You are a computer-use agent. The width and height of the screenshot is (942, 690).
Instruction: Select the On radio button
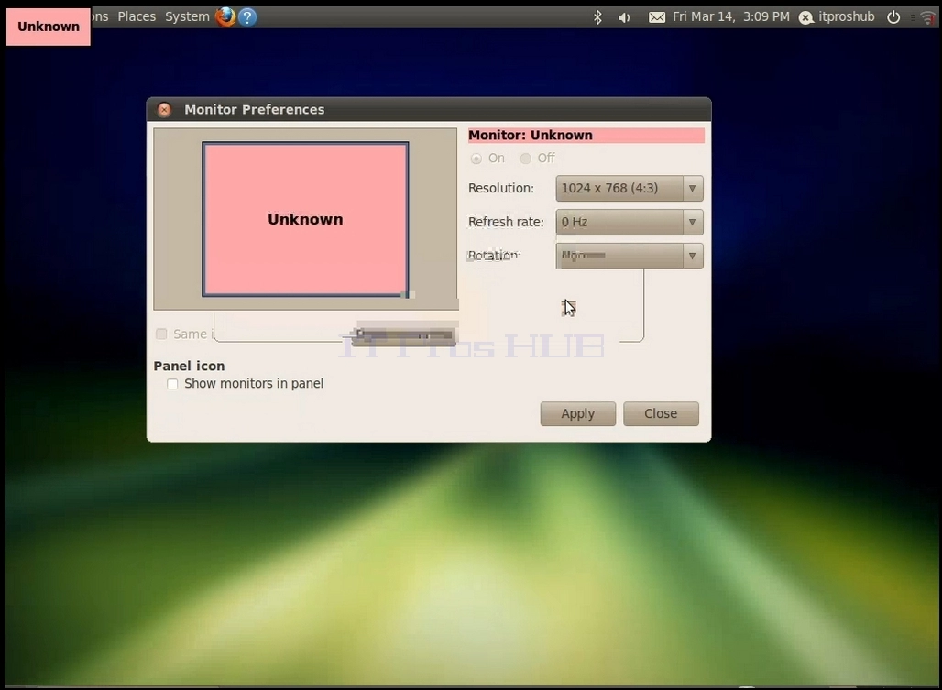click(476, 159)
